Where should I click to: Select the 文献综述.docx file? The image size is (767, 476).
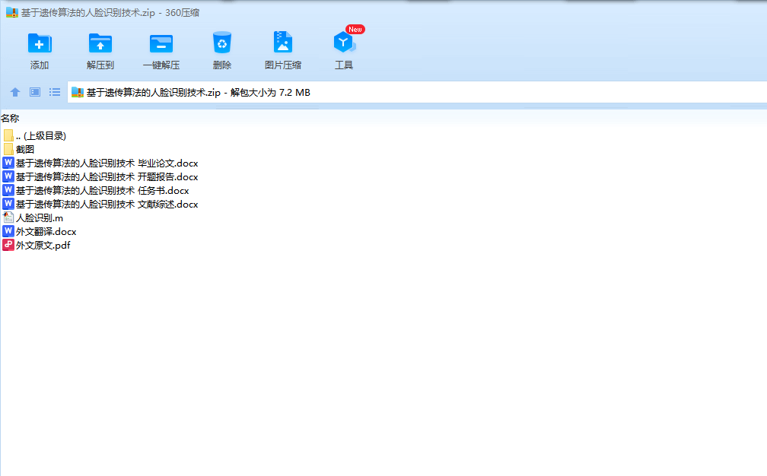(x=100, y=205)
